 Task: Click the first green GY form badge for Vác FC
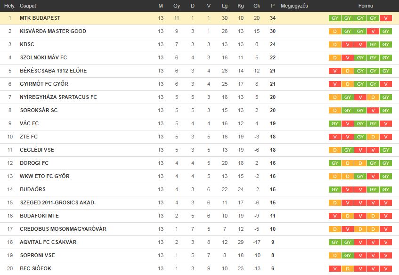click(335, 124)
